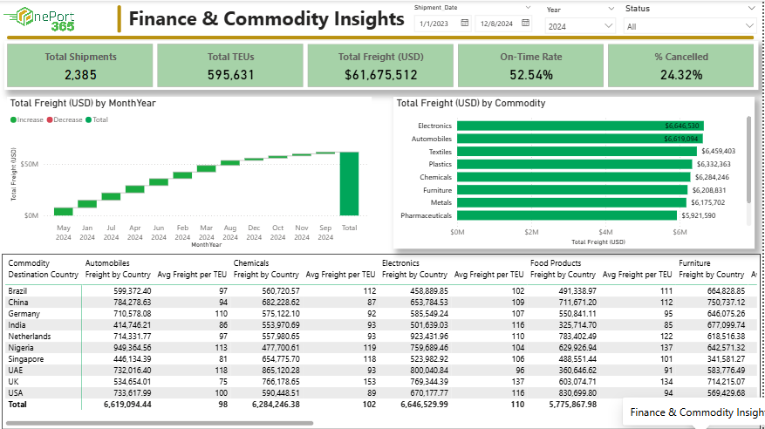This screenshot has width=765, height=429.
Task: Select the UK row label
Action: pyautogui.click(x=13, y=382)
